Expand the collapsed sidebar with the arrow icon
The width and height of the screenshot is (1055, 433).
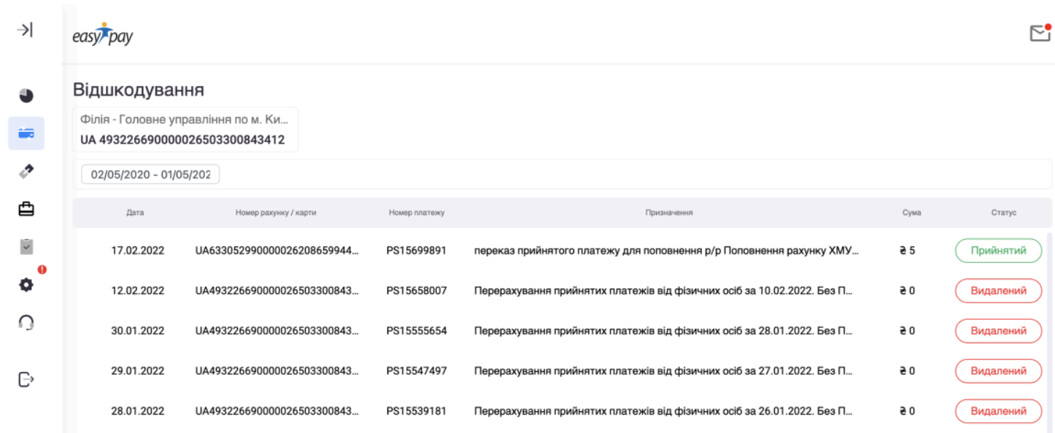click(26, 30)
